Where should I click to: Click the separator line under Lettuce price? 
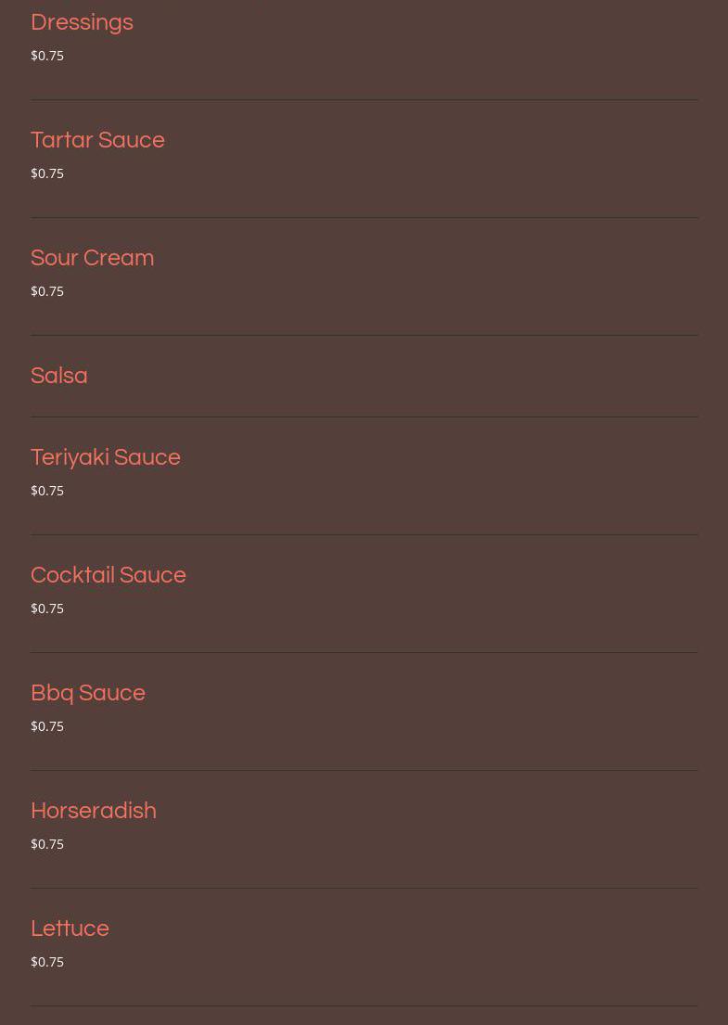click(x=364, y=1006)
